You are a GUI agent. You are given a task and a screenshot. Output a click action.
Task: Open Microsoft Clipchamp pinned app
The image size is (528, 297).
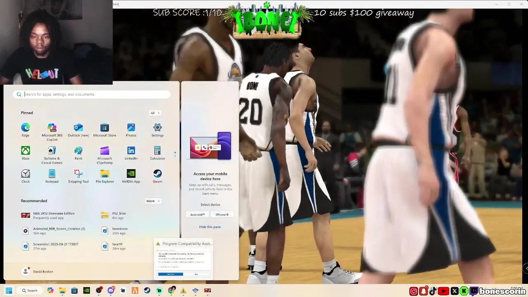105,155
